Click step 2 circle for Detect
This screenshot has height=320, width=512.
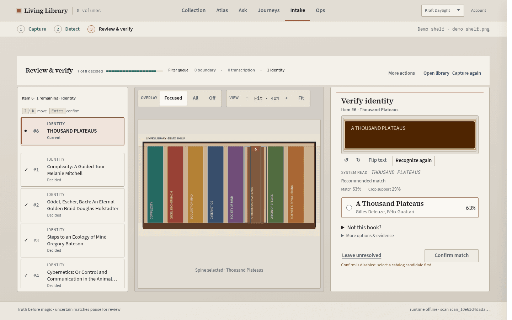58,29
